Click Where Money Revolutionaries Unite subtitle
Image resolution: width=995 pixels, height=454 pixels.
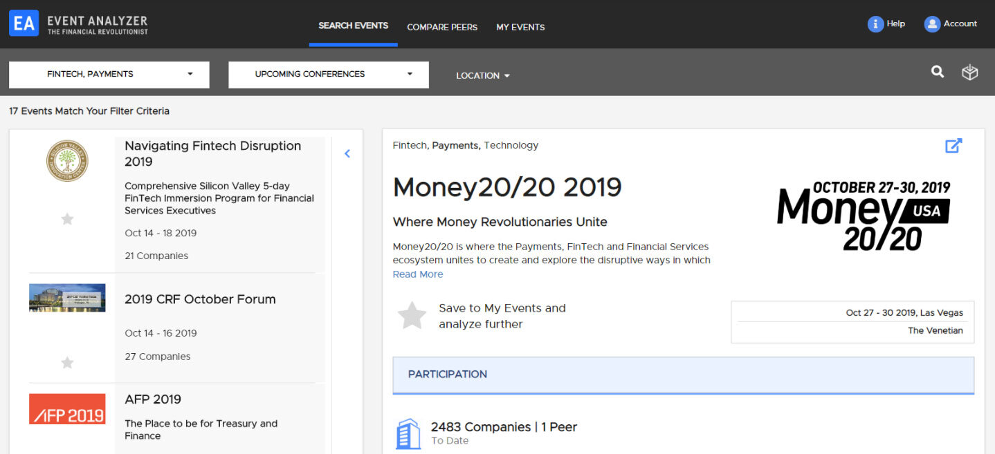(500, 222)
